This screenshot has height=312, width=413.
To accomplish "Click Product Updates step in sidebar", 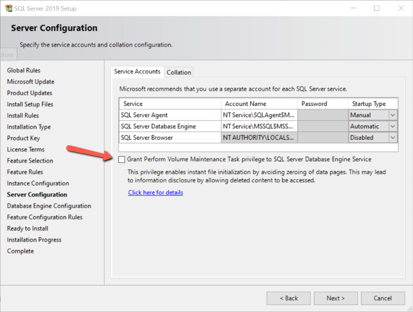I will tap(30, 93).
